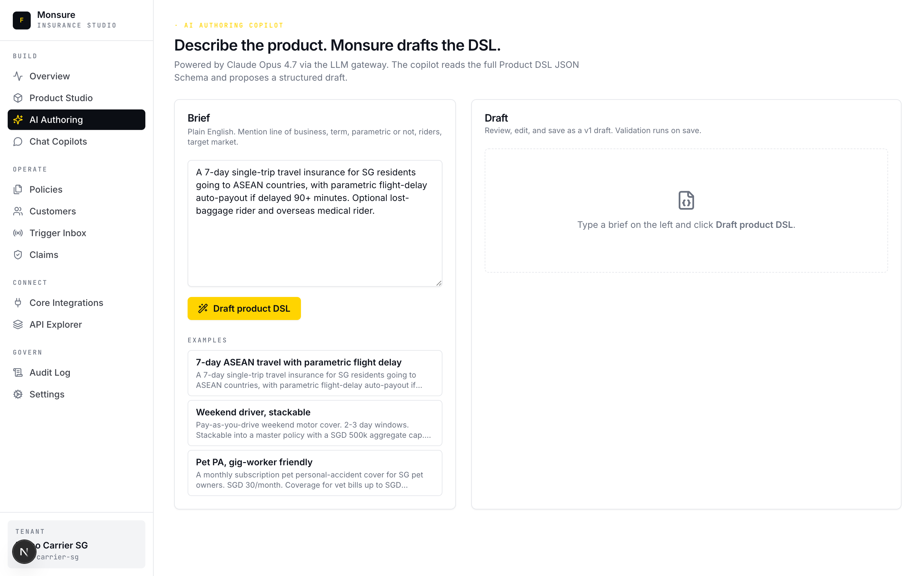Open Product Studio

[x=61, y=98]
